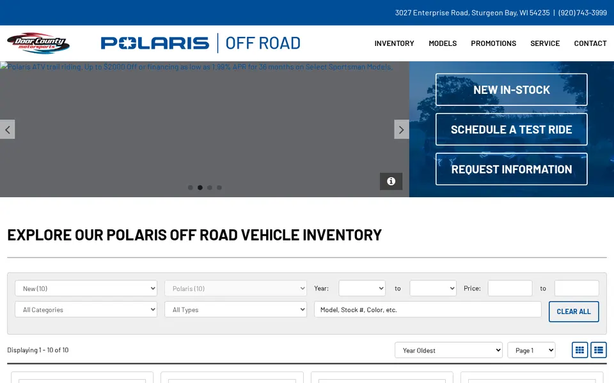Select the first carousel dot
614x383 pixels.
pyautogui.click(x=191, y=188)
